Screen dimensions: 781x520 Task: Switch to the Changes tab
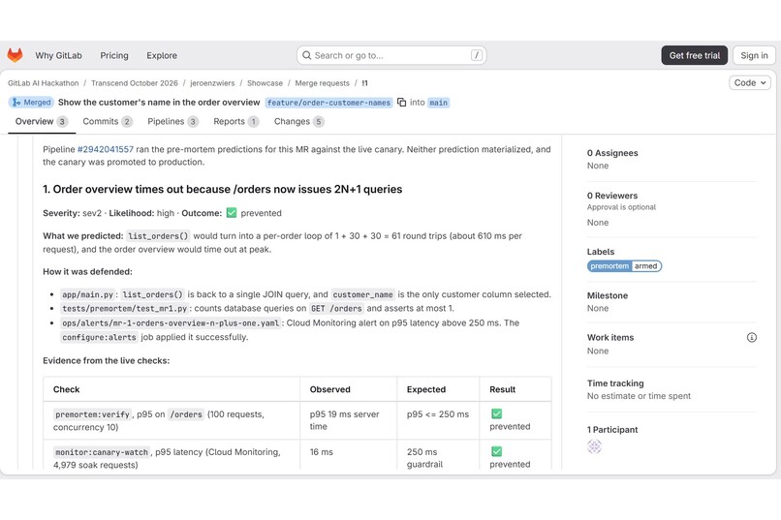[298, 121]
